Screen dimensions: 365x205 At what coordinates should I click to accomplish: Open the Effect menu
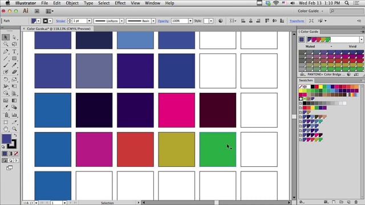click(120, 3)
